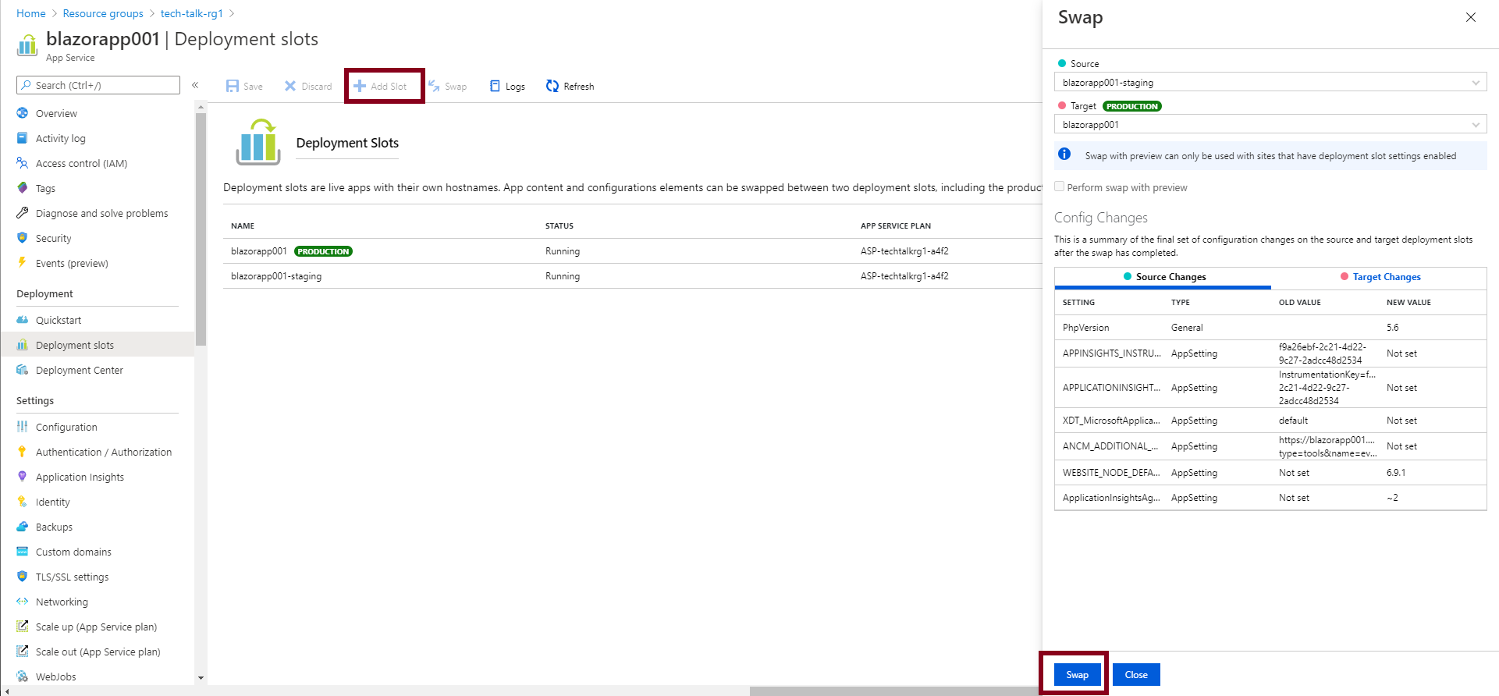Image resolution: width=1499 pixels, height=696 pixels.
Task: Open Custom domains menu item
Action: (73, 552)
